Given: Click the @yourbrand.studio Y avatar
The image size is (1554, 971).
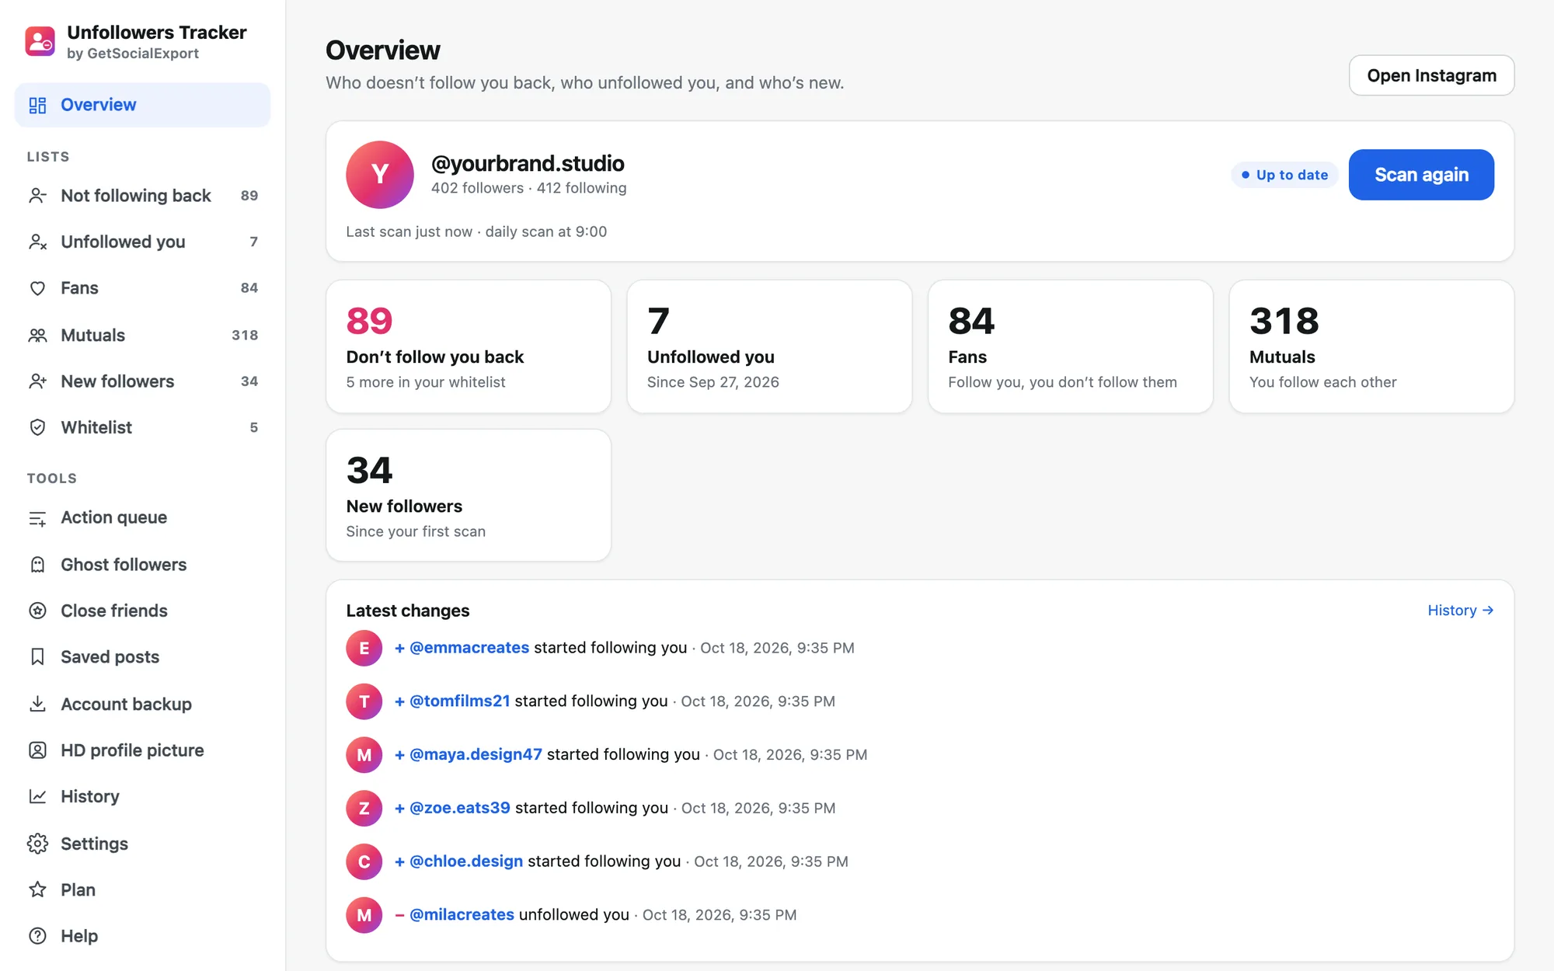Looking at the screenshot, I should click(x=380, y=175).
